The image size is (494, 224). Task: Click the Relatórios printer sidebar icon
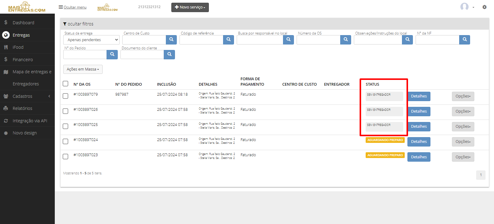6,108
